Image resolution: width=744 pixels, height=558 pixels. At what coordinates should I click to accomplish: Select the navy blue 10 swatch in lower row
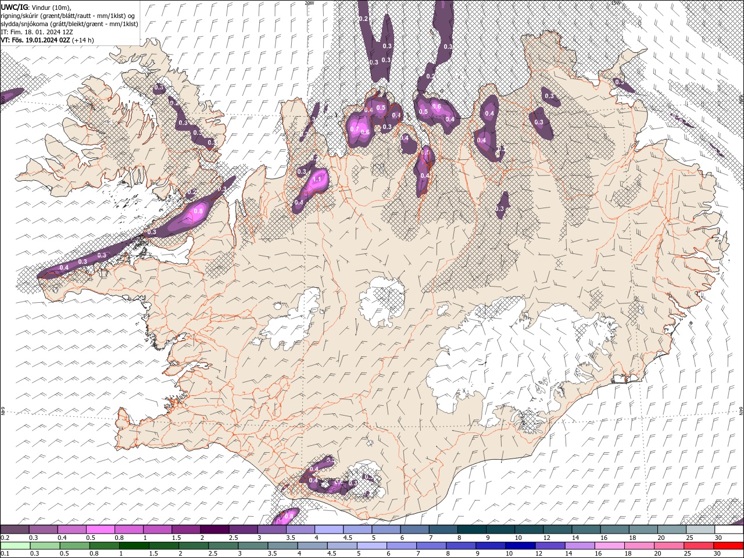(520, 546)
